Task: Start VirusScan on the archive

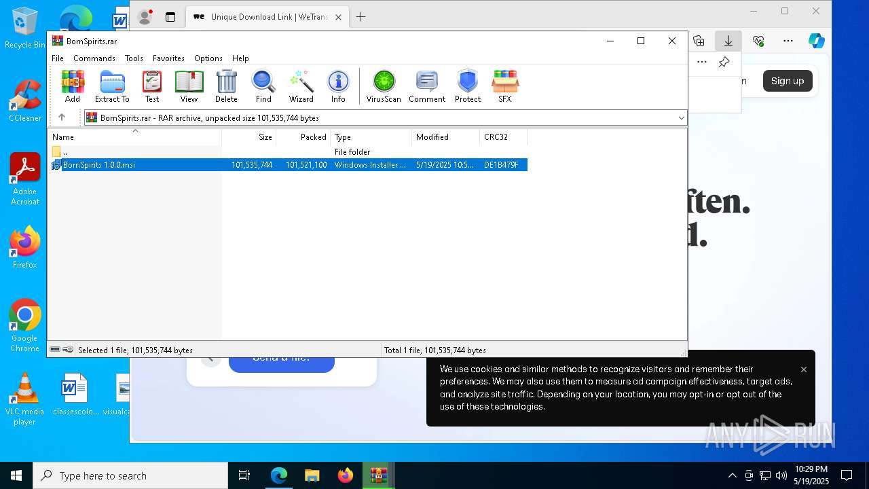Action: click(x=384, y=86)
